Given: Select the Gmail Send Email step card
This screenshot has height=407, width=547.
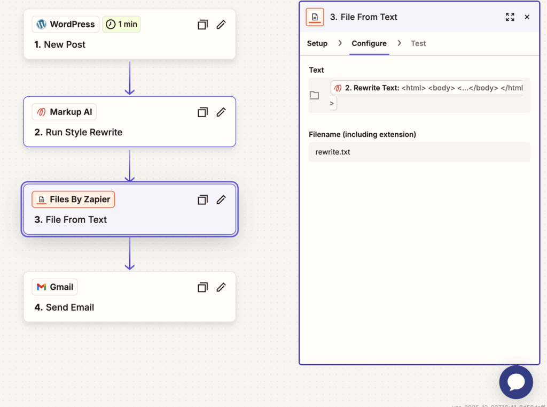Looking at the screenshot, I should (128, 307).
